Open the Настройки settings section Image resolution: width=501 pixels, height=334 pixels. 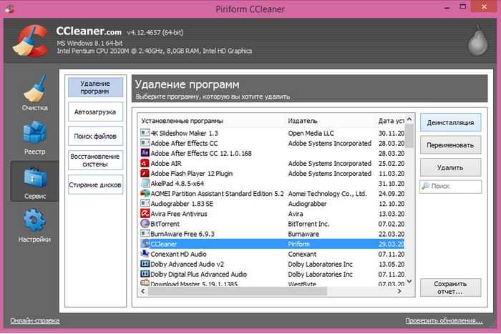point(34,225)
